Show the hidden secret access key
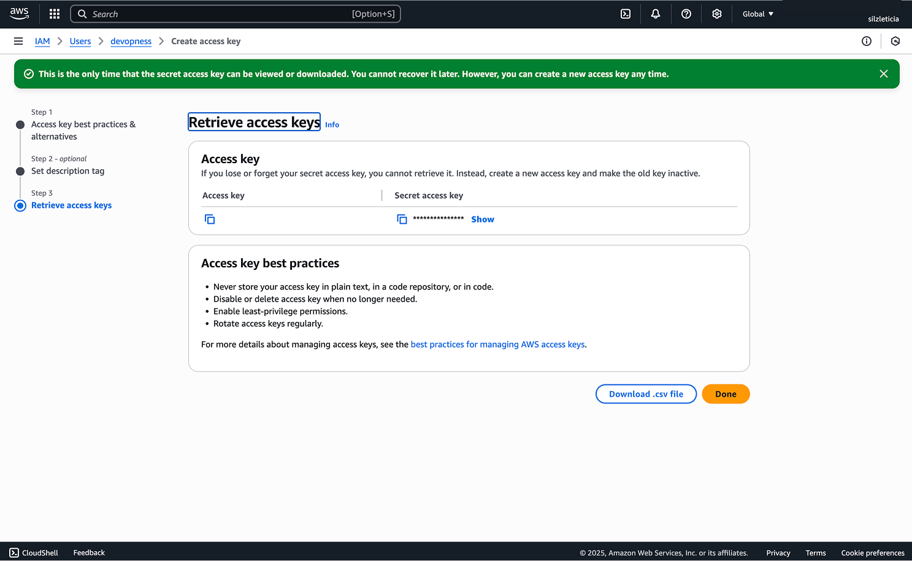The image size is (912, 561). [x=482, y=219]
